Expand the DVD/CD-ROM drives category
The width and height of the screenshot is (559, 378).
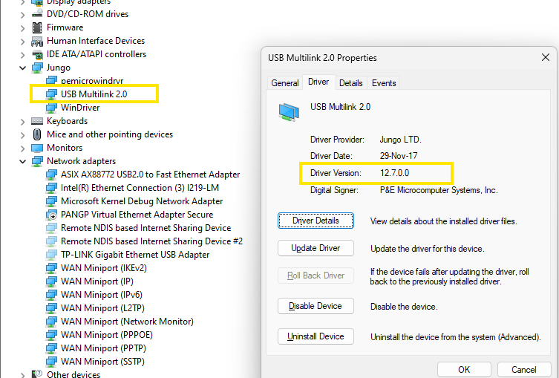pyautogui.click(x=23, y=14)
